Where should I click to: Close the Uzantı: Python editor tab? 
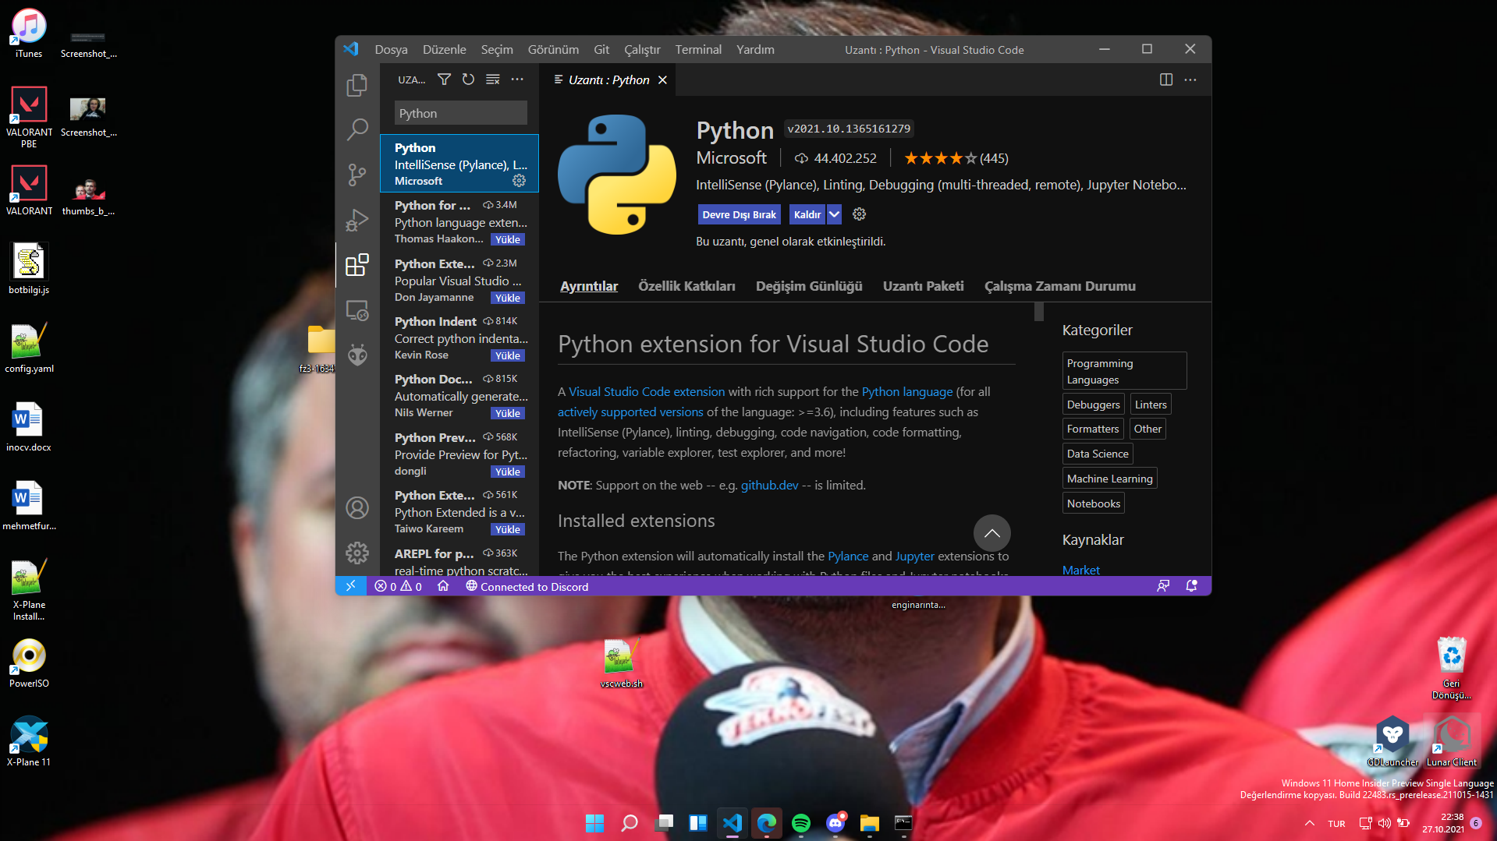pos(662,80)
